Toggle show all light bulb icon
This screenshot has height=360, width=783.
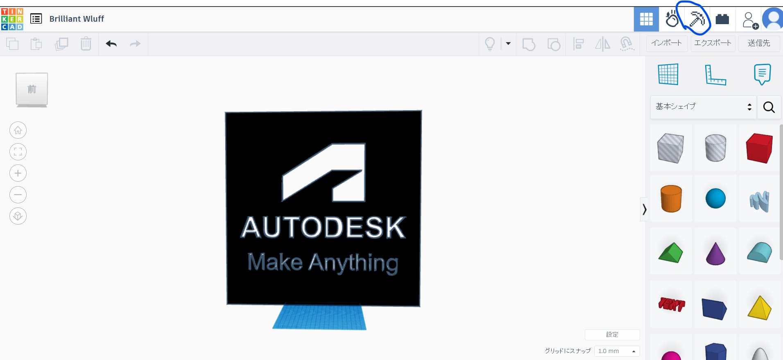pos(490,44)
